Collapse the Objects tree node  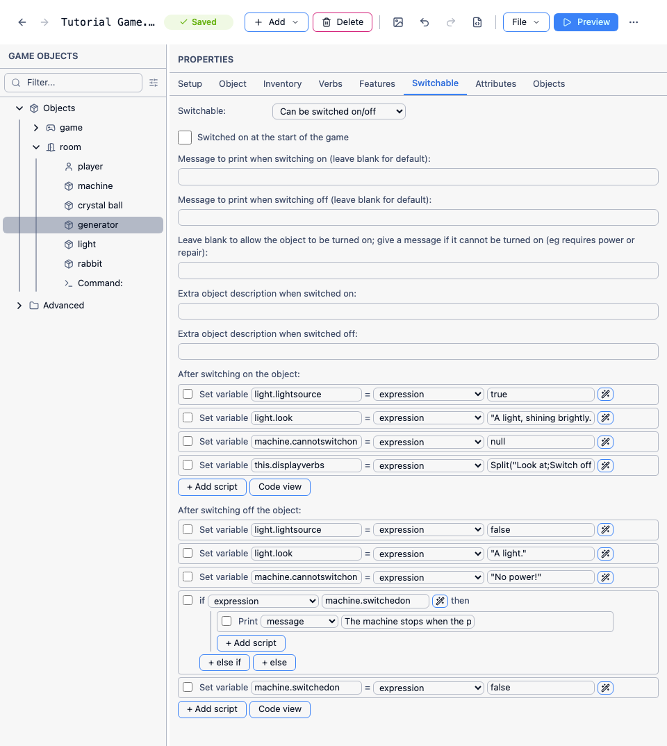[19, 108]
